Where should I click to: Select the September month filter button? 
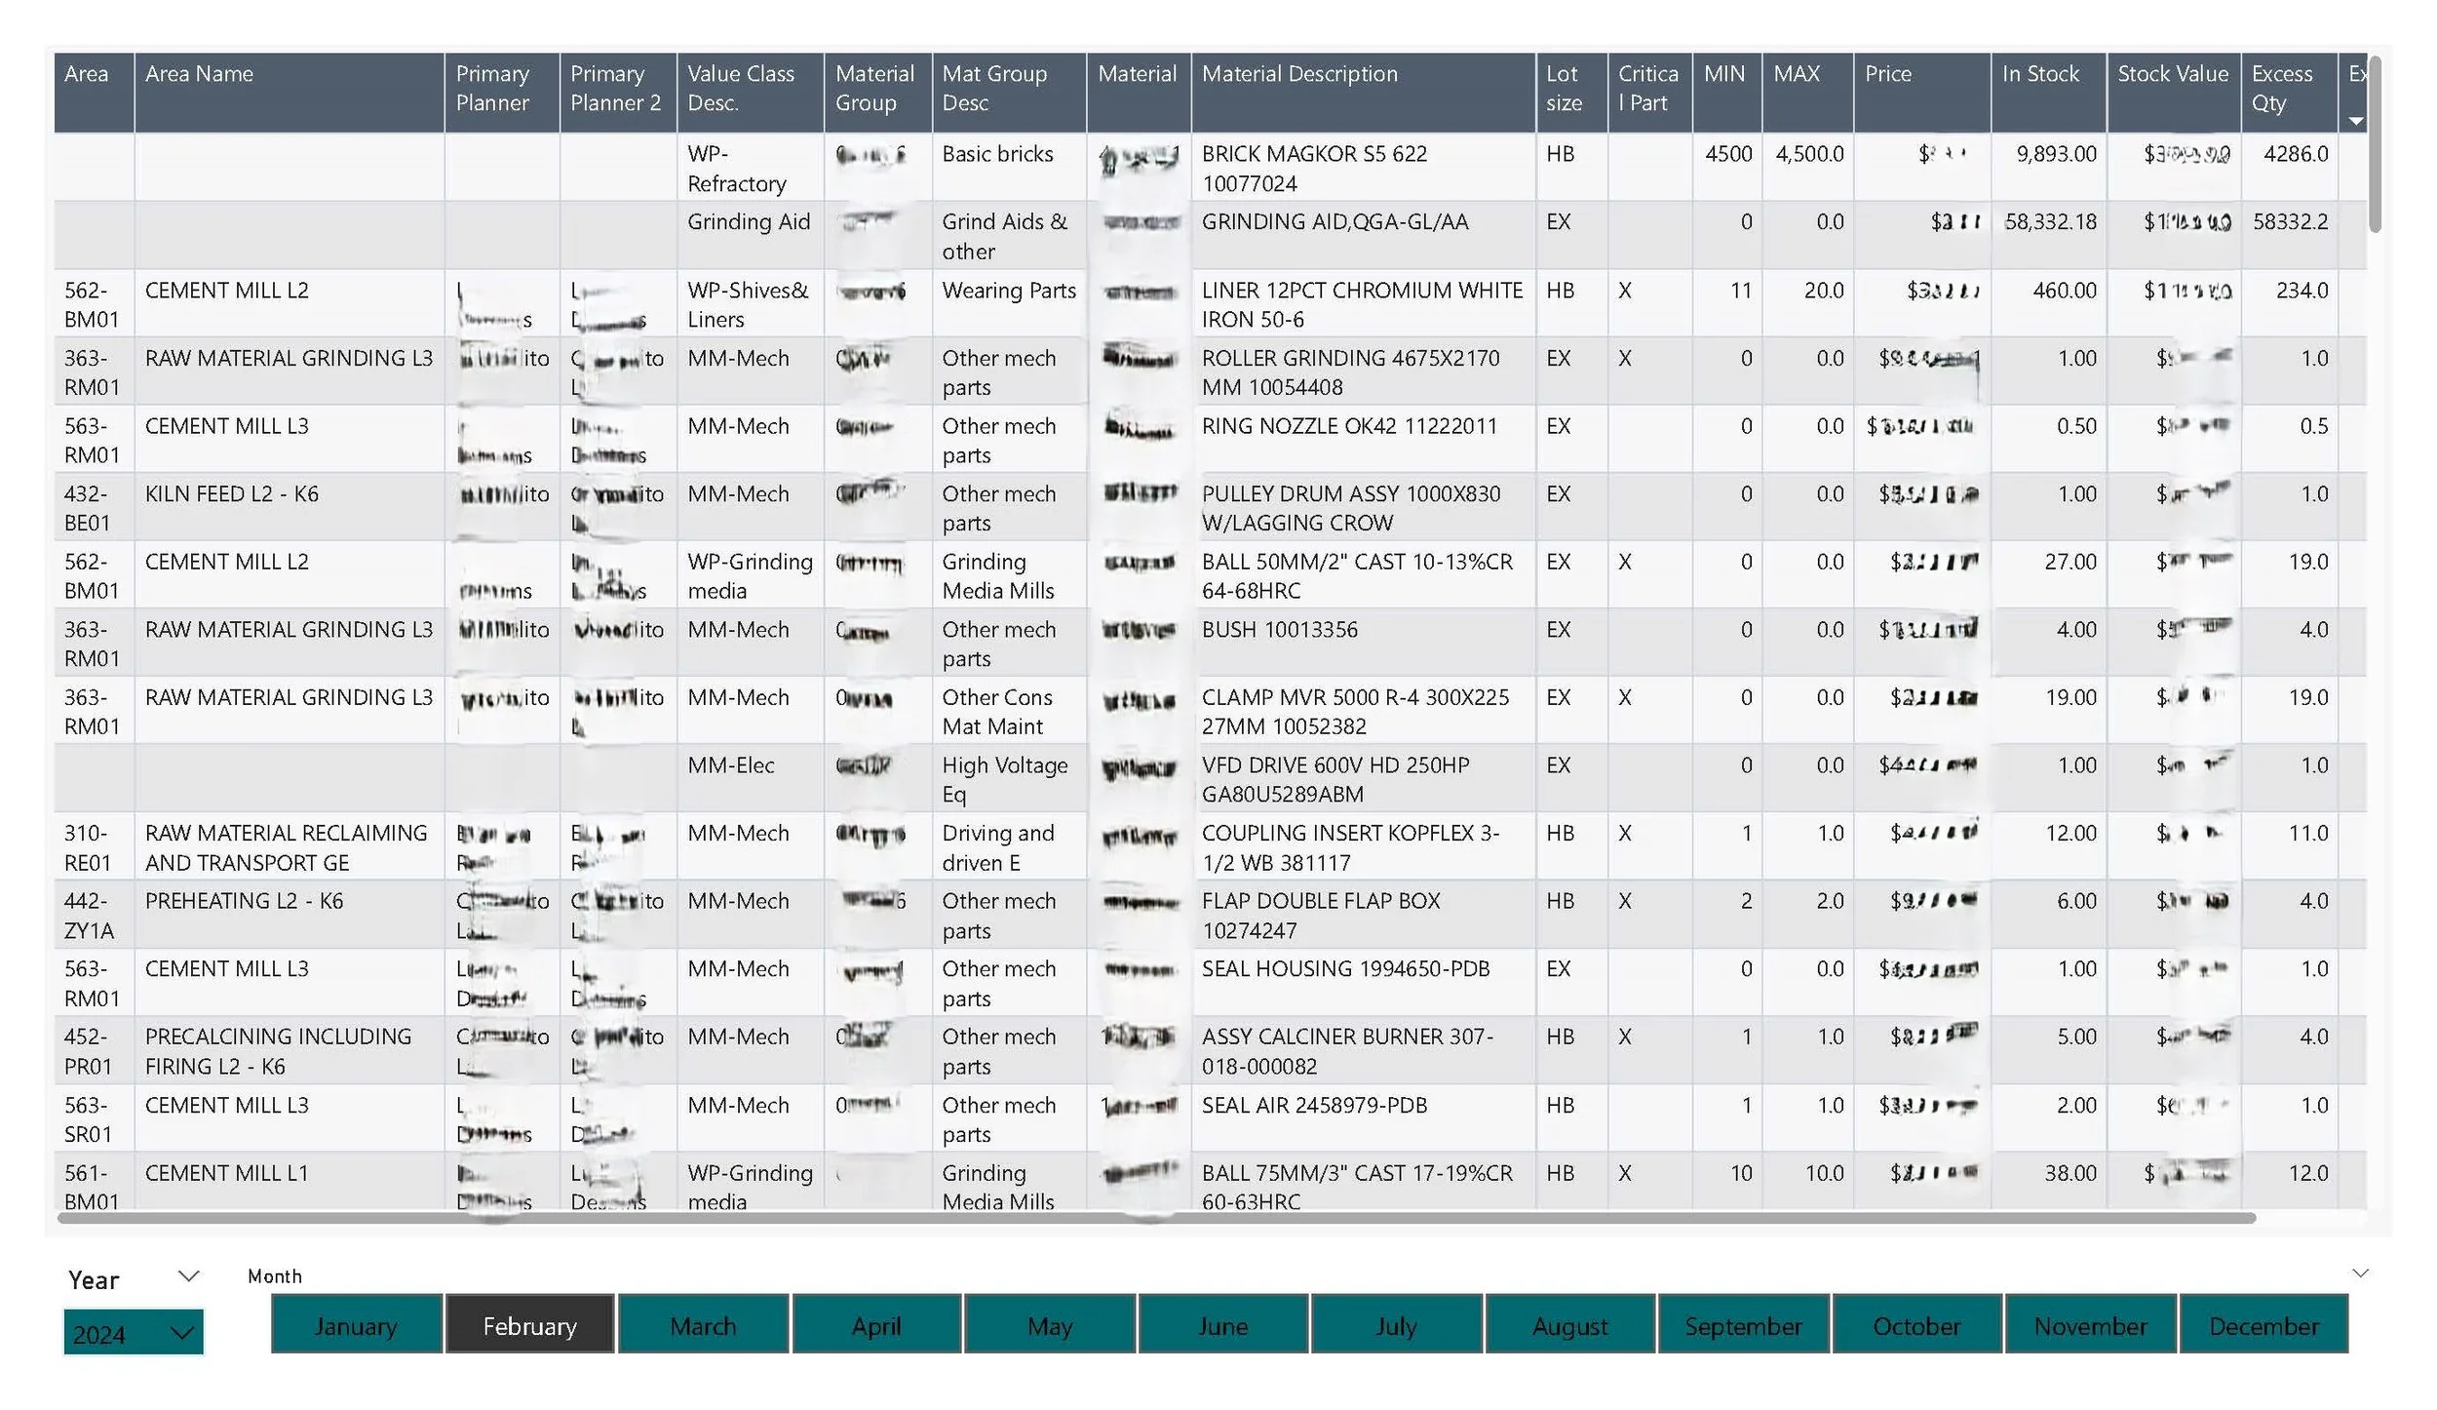coord(1743,1326)
